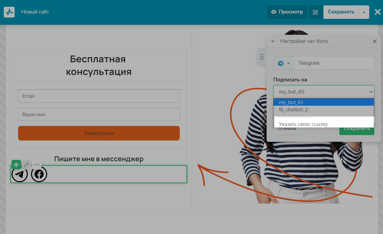Click the Telegram messenger icon on the page
The height and width of the screenshot is (234, 383).
click(20, 174)
